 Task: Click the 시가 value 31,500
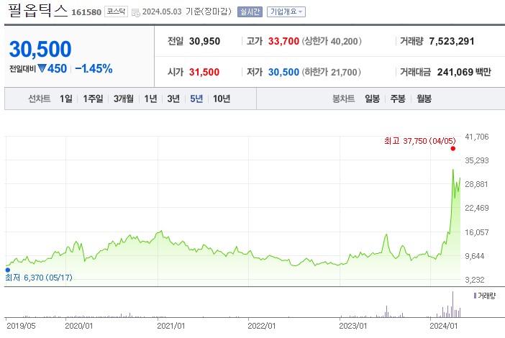[204, 72]
